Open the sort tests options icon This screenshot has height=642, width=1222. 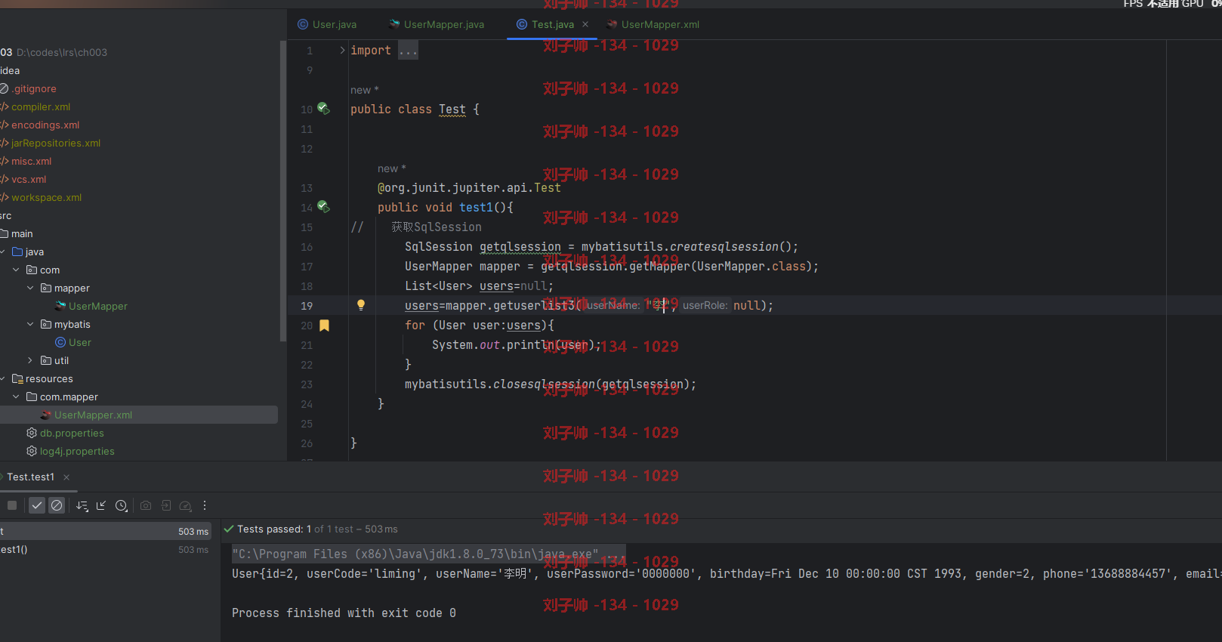pos(82,505)
